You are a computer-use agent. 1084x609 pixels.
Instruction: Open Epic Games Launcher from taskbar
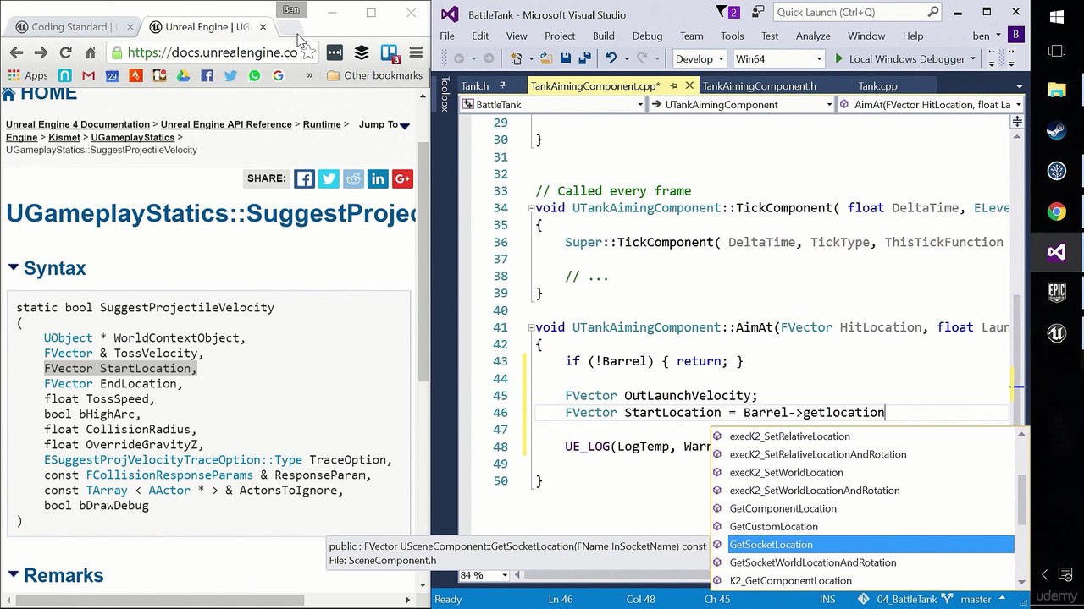click(x=1057, y=293)
